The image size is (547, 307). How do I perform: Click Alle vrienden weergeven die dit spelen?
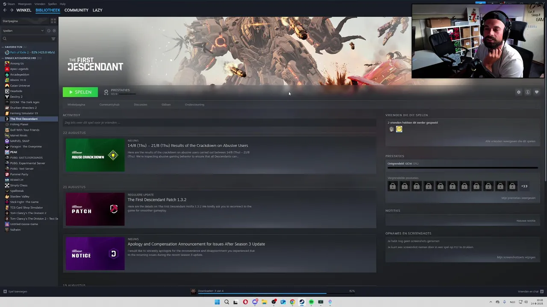(510, 141)
